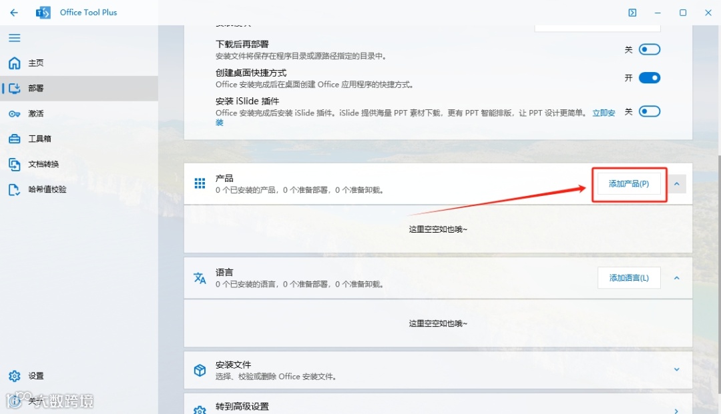The width and height of the screenshot is (721, 414).
Task: Go to 文档转换 document conversion
Action: click(x=79, y=164)
